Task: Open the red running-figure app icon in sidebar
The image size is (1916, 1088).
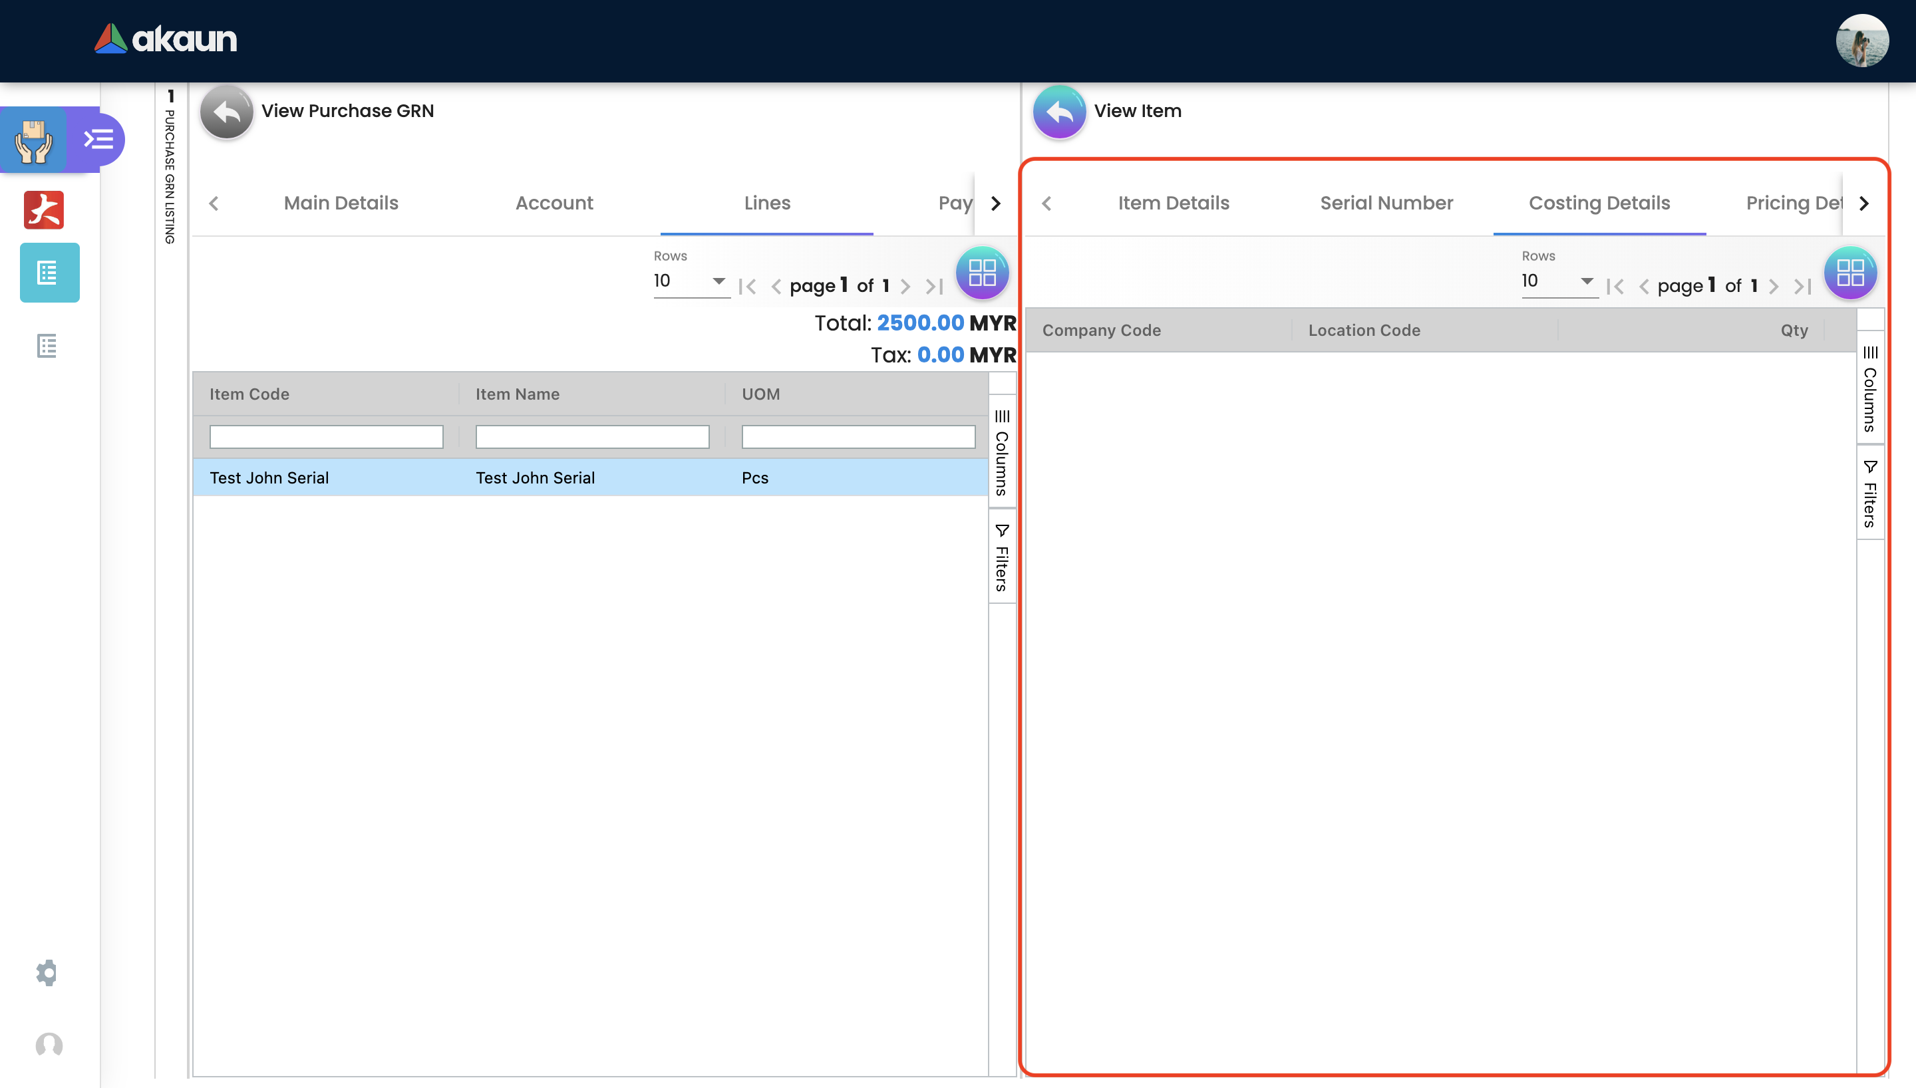Action: pos(44,210)
